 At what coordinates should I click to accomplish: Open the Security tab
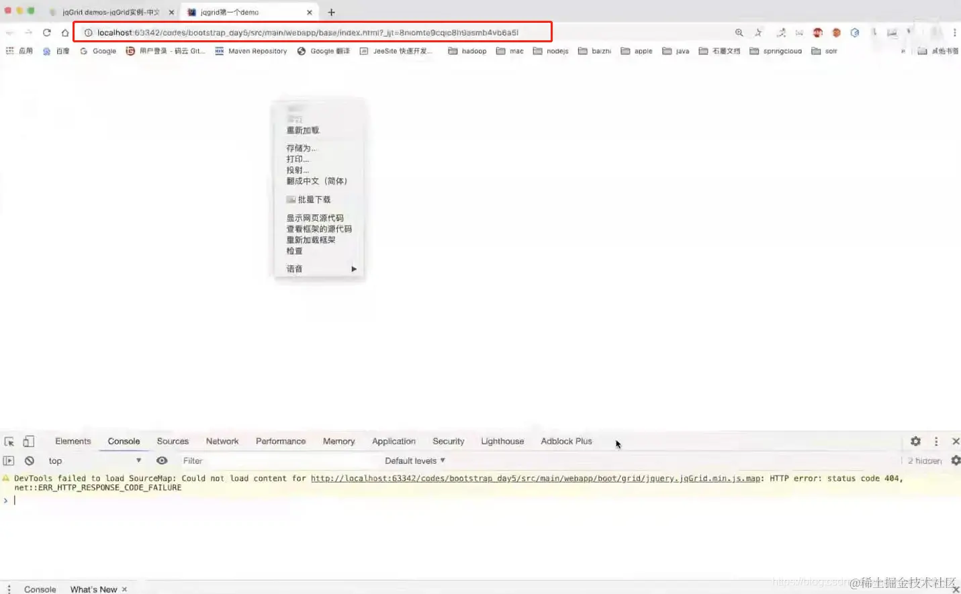(448, 441)
